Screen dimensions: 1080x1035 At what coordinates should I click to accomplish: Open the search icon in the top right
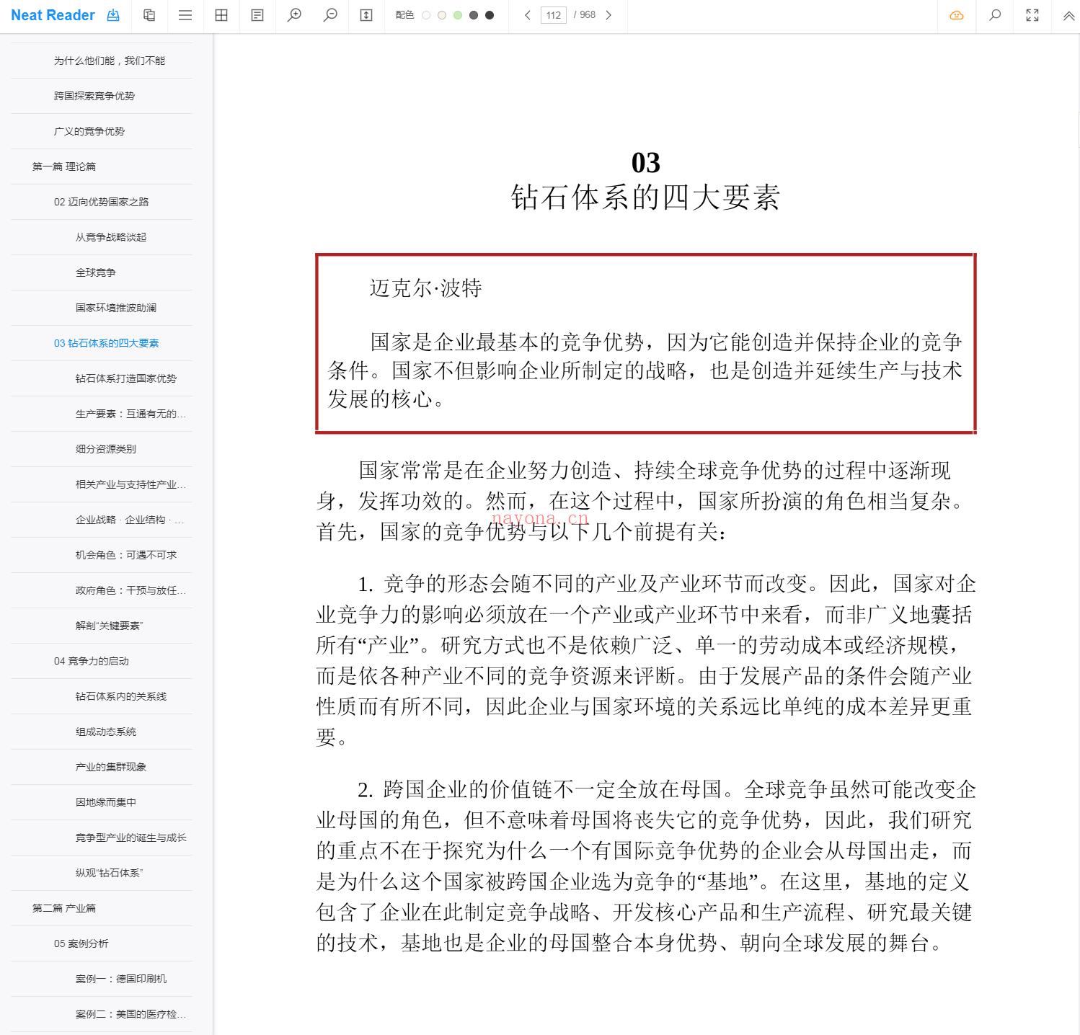(995, 15)
